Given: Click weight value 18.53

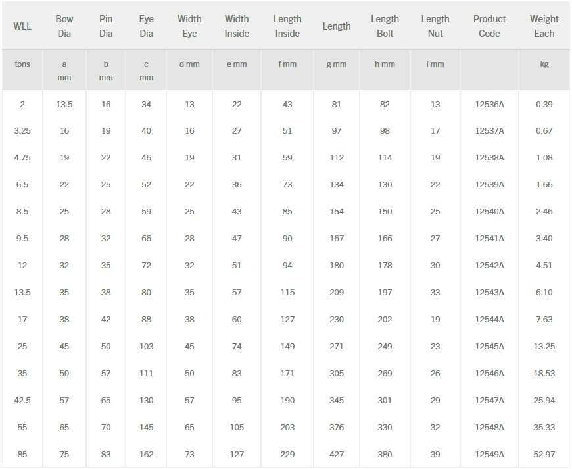Looking at the screenshot, I should pos(544,374).
